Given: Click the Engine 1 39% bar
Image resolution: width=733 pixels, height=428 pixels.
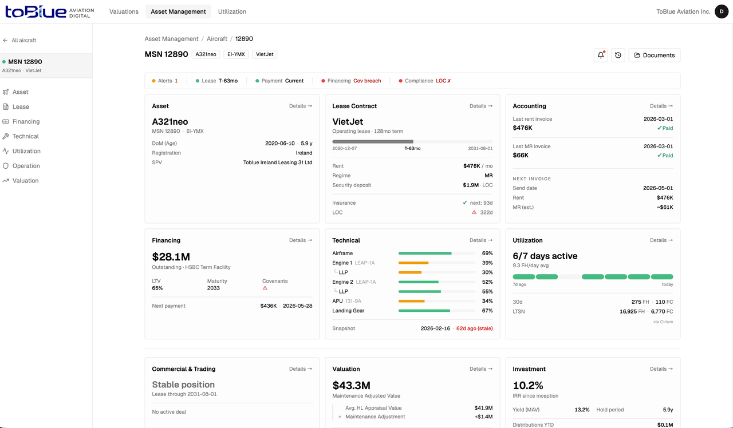Looking at the screenshot, I should (437, 263).
